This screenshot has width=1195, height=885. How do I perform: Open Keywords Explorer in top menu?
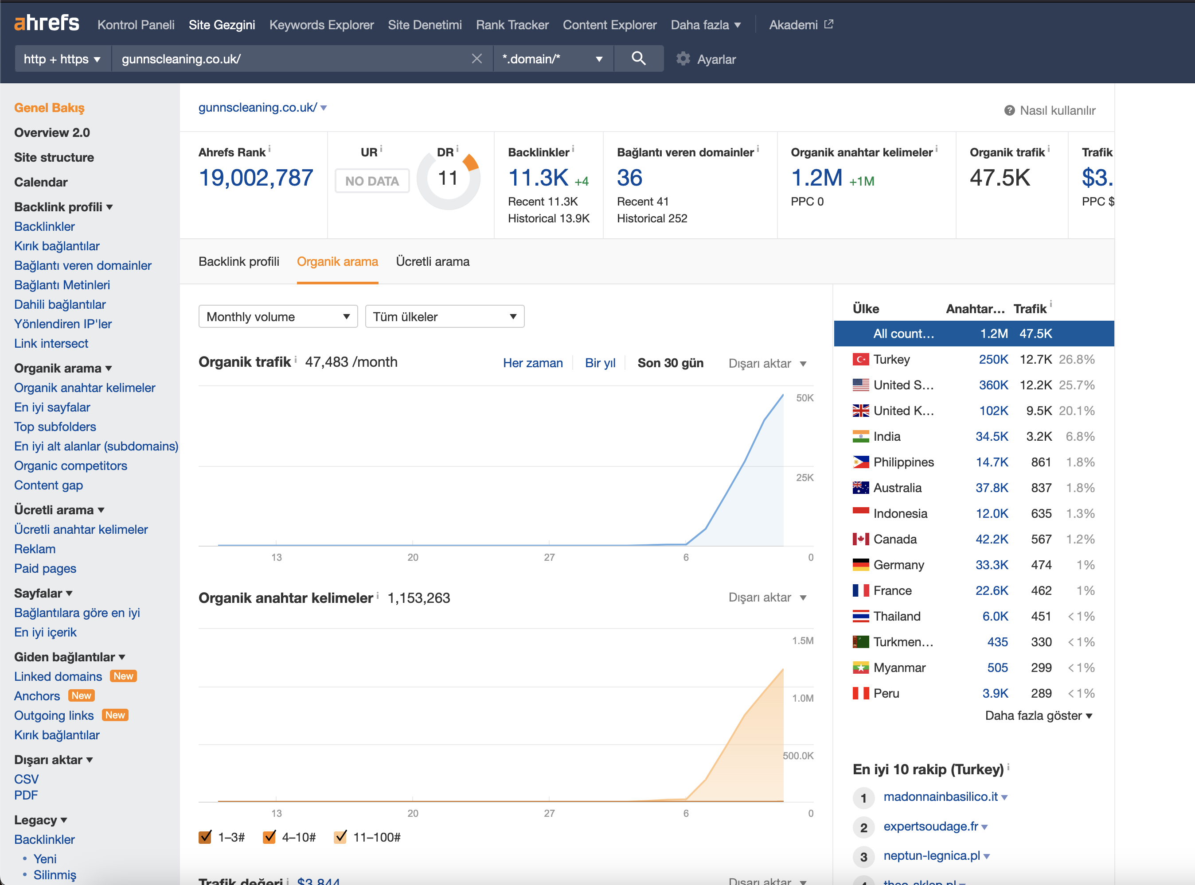click(321, 25)
